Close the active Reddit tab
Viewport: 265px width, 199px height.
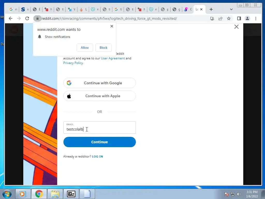(201, 9)
